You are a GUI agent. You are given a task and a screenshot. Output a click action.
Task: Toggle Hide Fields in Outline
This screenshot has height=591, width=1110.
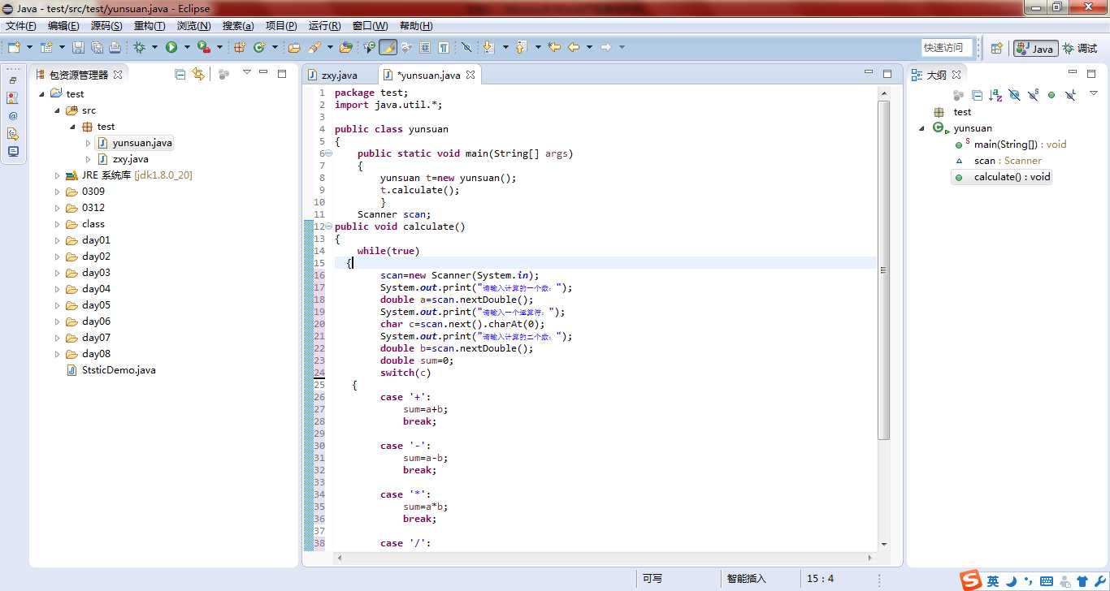[1014, 95]
